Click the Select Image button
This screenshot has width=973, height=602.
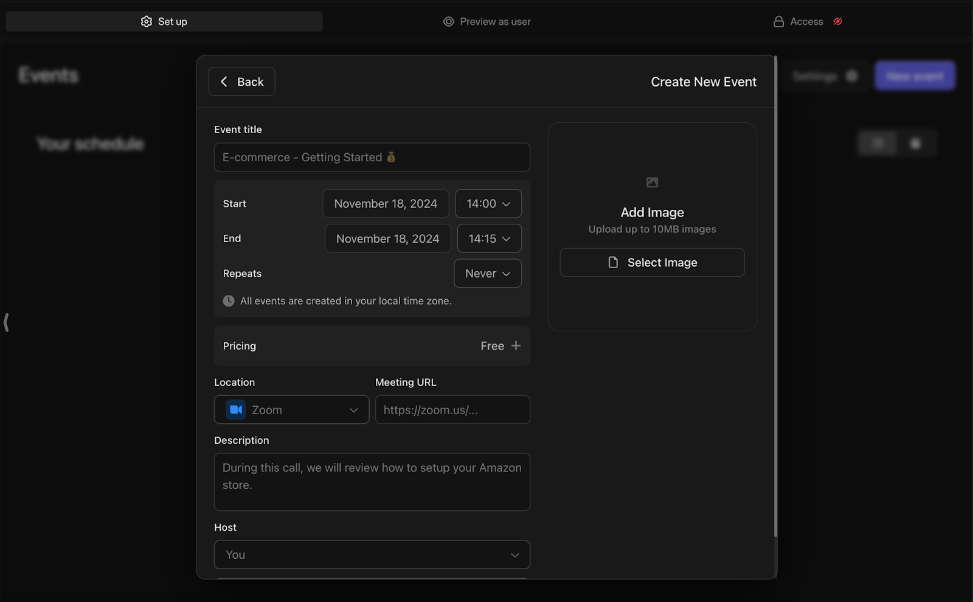pos(652,263)
